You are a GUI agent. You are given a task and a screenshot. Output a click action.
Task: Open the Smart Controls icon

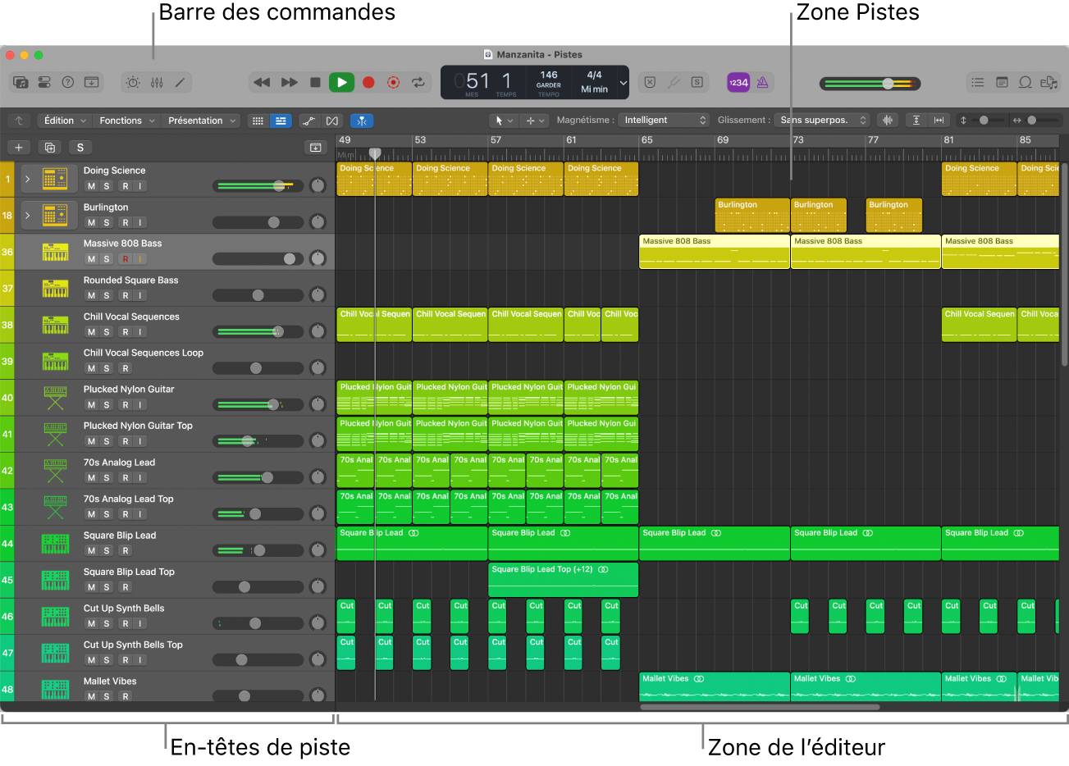pos(132,82)
